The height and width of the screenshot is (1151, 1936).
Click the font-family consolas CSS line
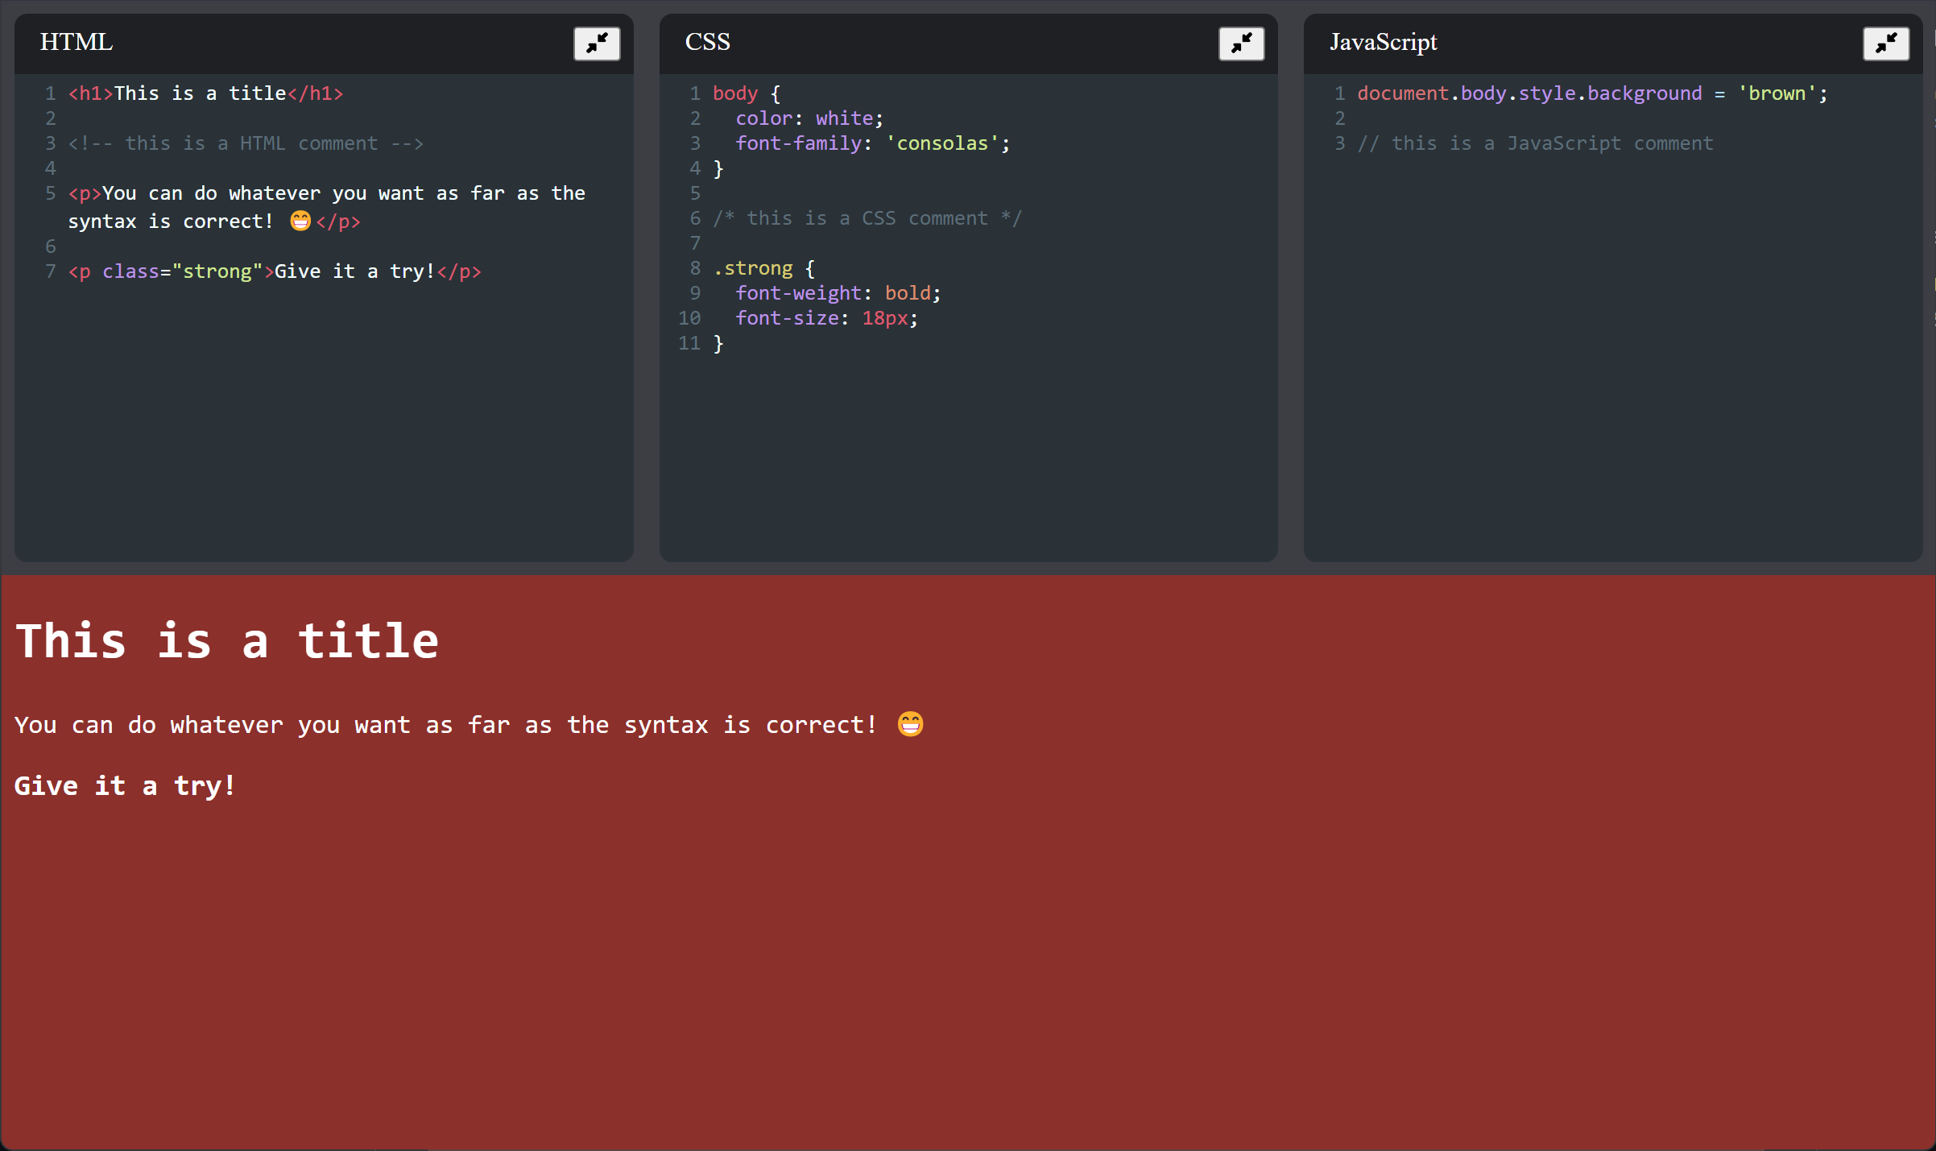tap(871, 143)
